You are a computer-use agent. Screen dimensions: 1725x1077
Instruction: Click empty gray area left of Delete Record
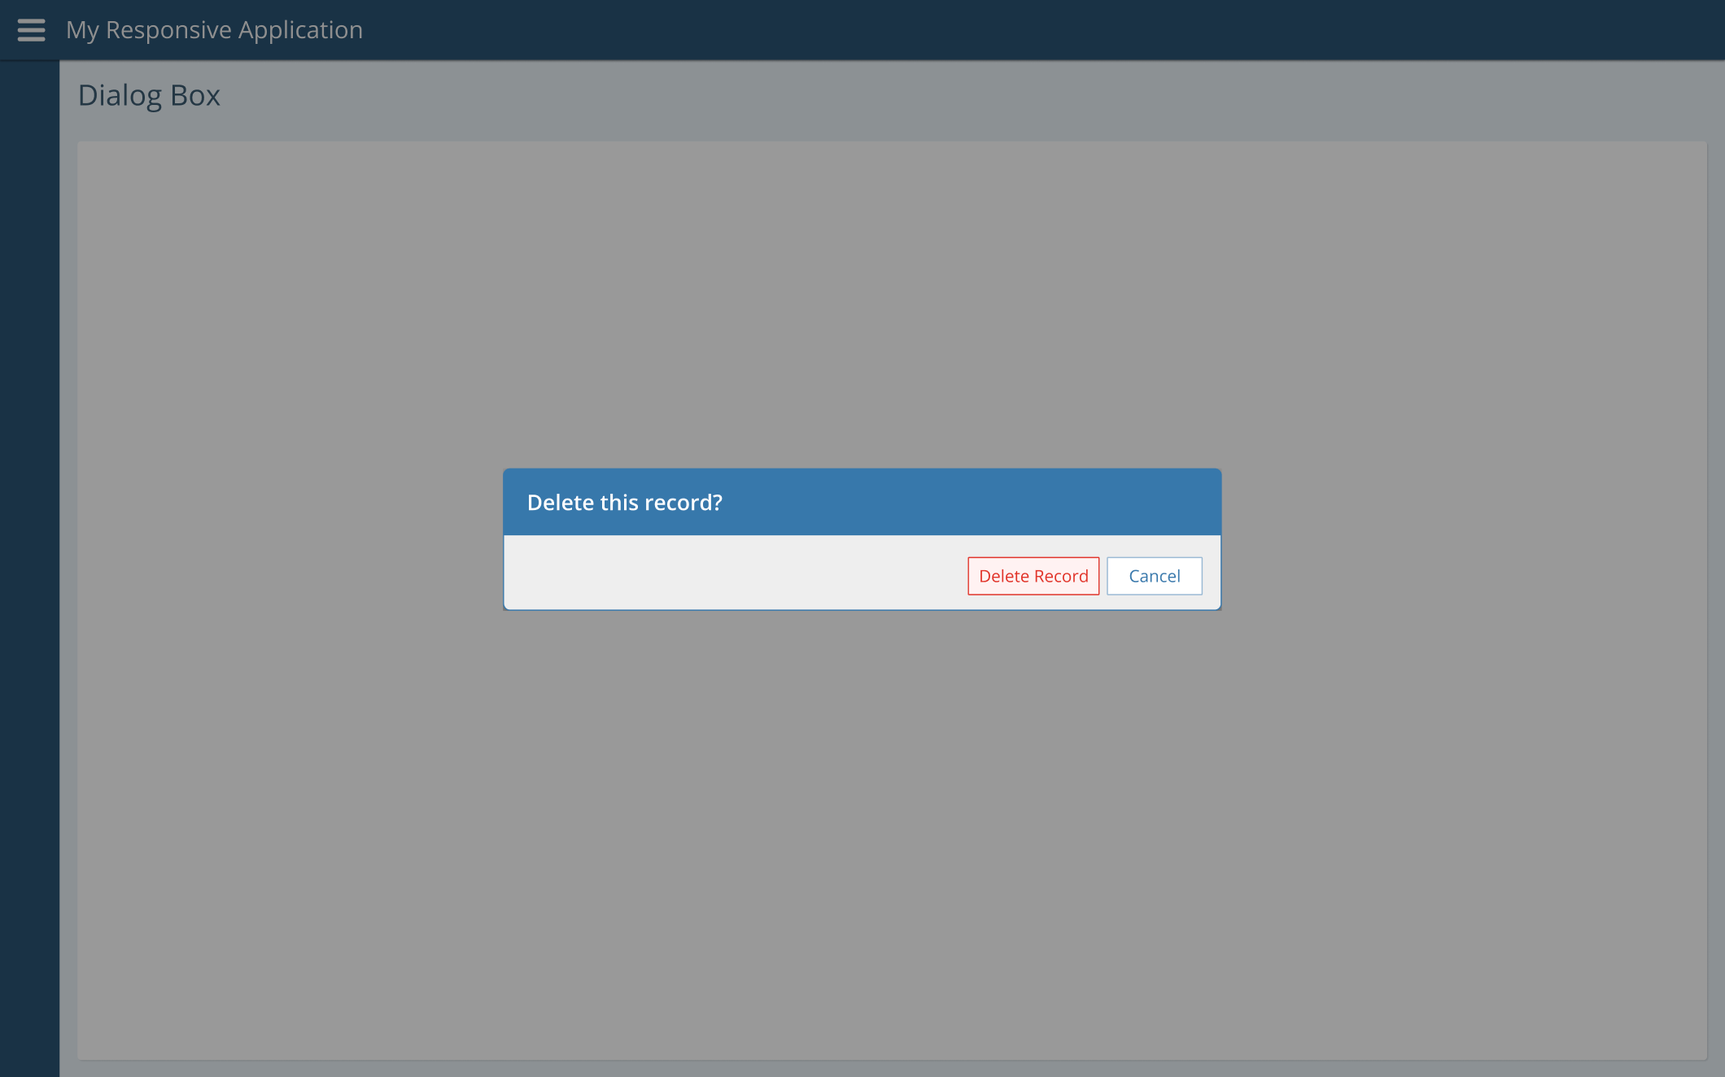(x=732, y=573)
